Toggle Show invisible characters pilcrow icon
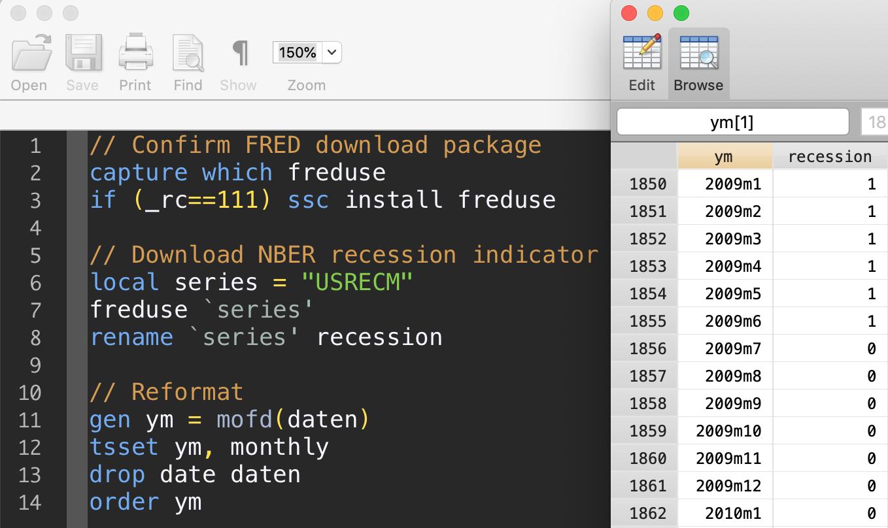The width and height of the screenshot is (888, 528). pyautogui.click(x=240, y=52)
